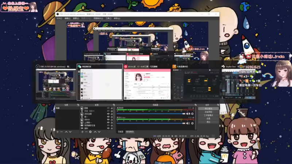Viewport: 292px width, 164px height.
Task: Switch to 斗鱼直播伴侣 window thumbnail
Action: click(x=196, y=82)
